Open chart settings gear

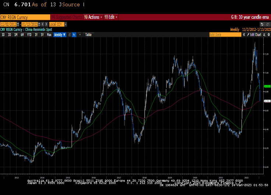(268, 35)
